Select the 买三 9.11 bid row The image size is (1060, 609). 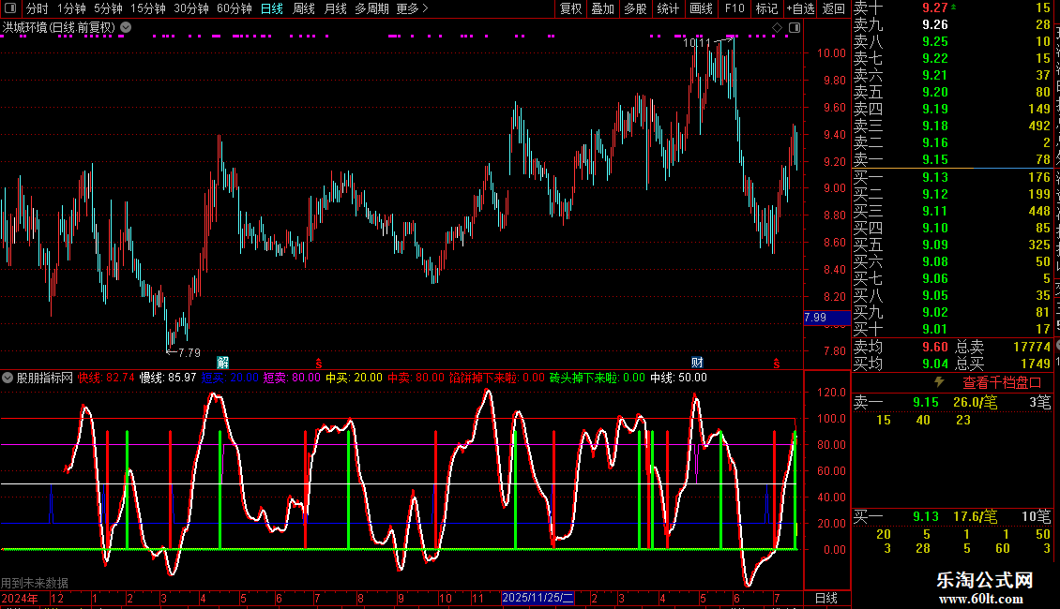[952, 211]
